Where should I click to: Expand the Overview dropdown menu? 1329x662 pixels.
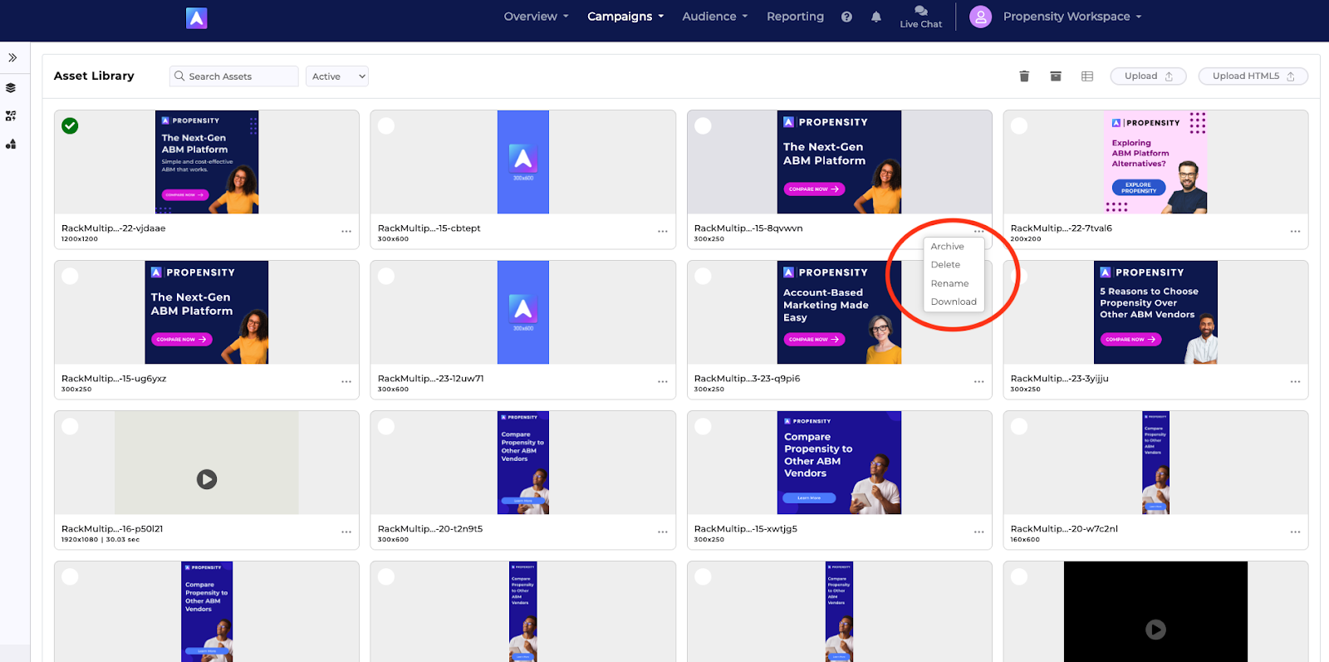click(x=536, y=17)
